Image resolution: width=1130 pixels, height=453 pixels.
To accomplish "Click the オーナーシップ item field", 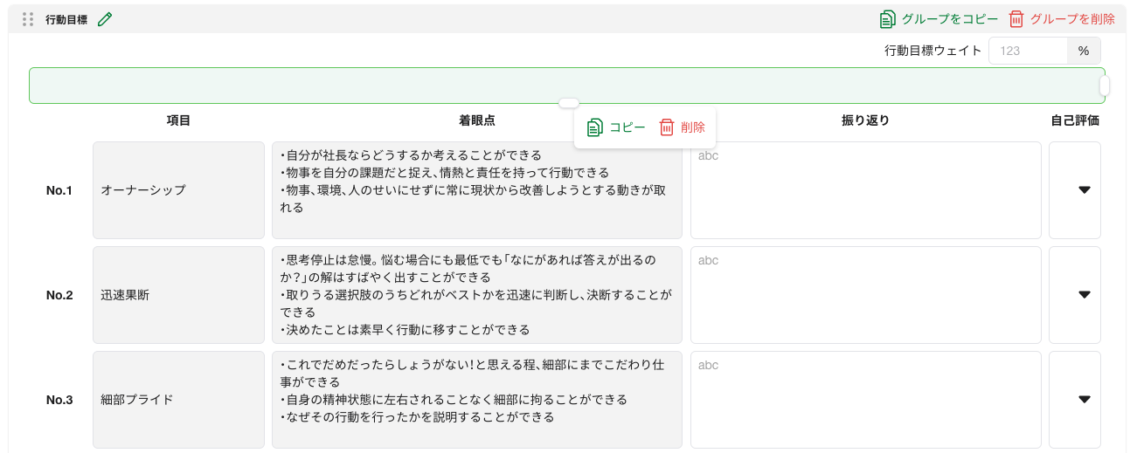I will [x=178, y=190].
